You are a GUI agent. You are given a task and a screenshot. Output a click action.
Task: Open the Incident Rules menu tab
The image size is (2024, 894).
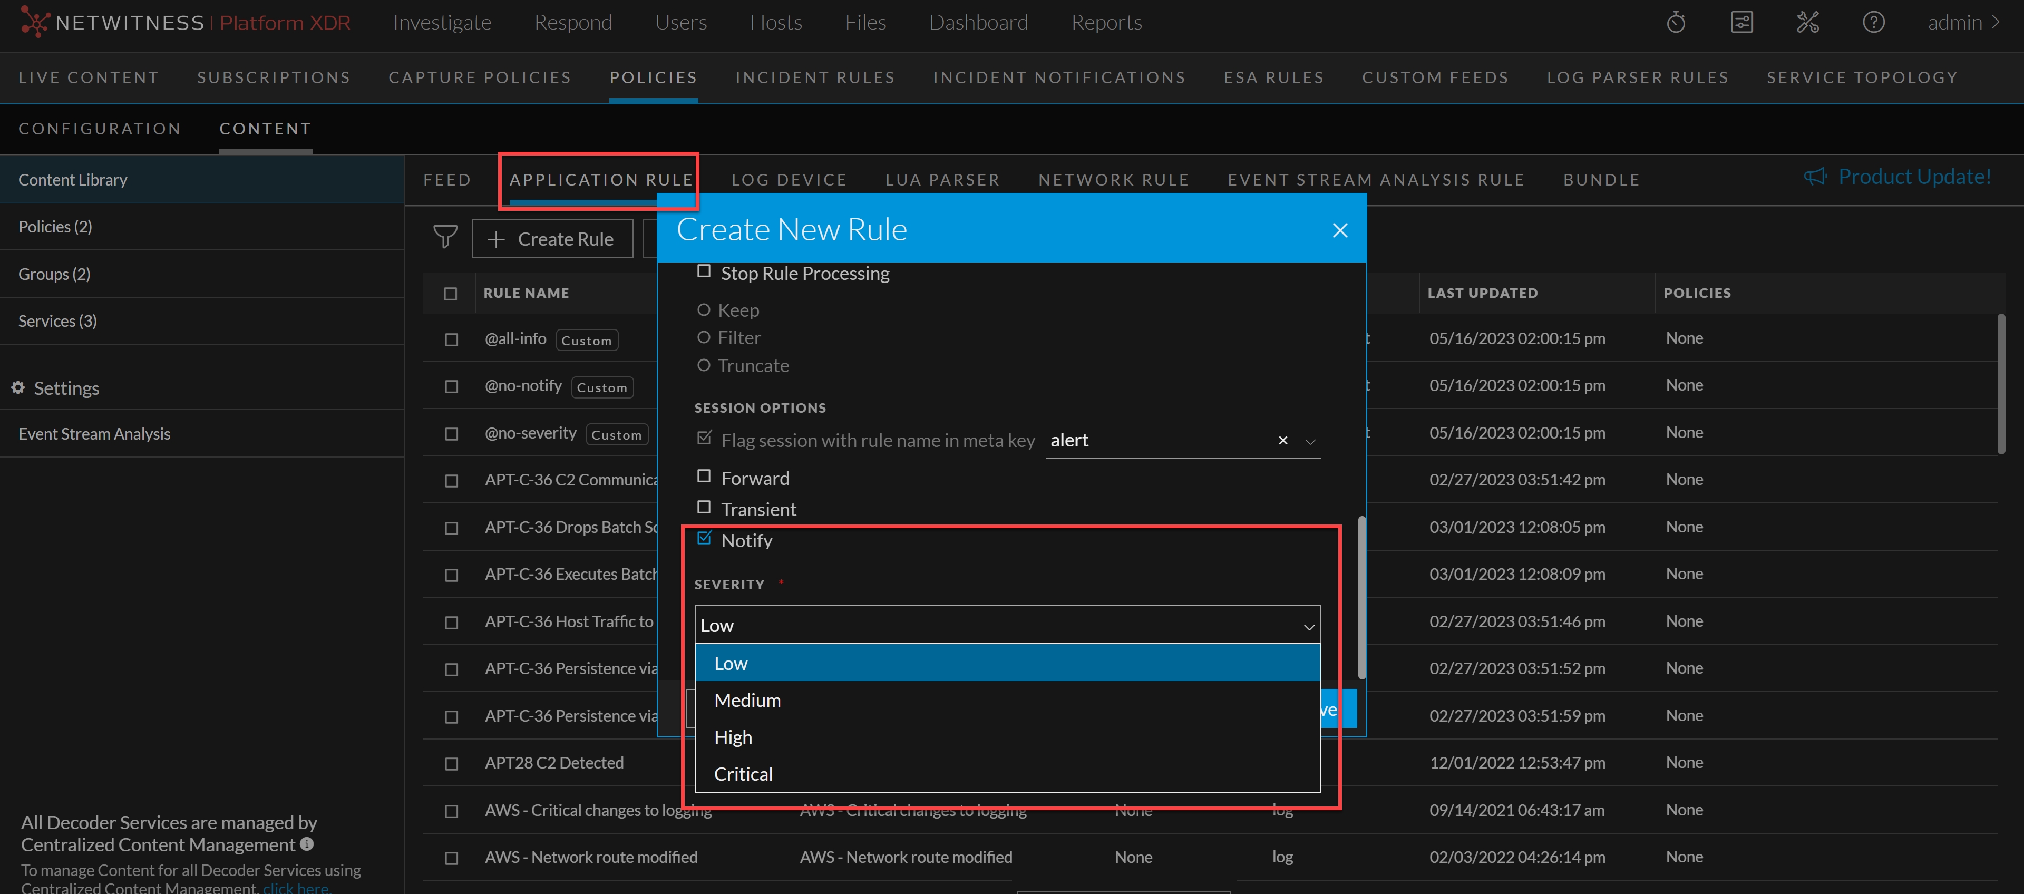pos(815,77)
